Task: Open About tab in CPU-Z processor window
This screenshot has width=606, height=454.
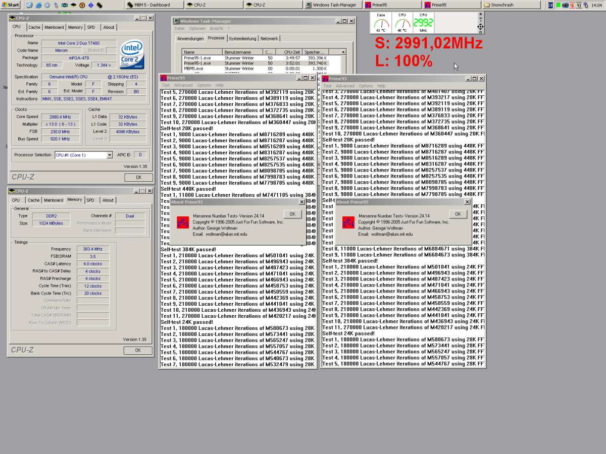Action: point(109,27)
